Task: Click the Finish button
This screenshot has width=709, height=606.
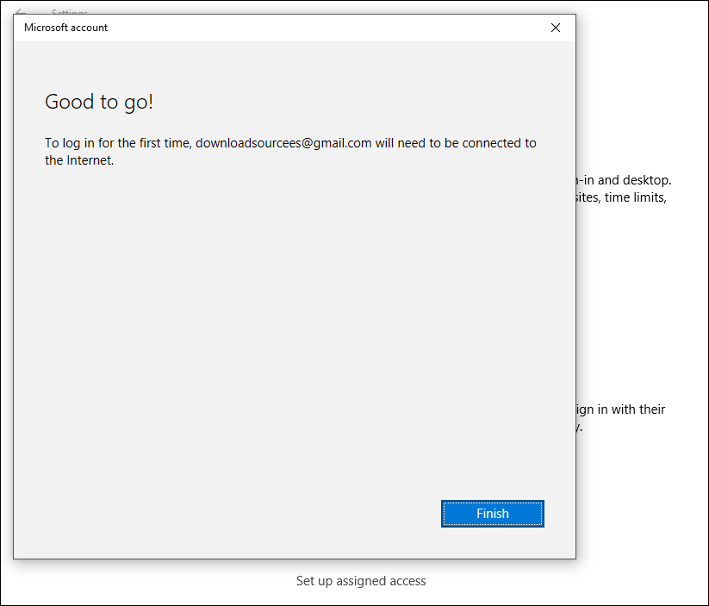Action: click(x=493, y=514)
